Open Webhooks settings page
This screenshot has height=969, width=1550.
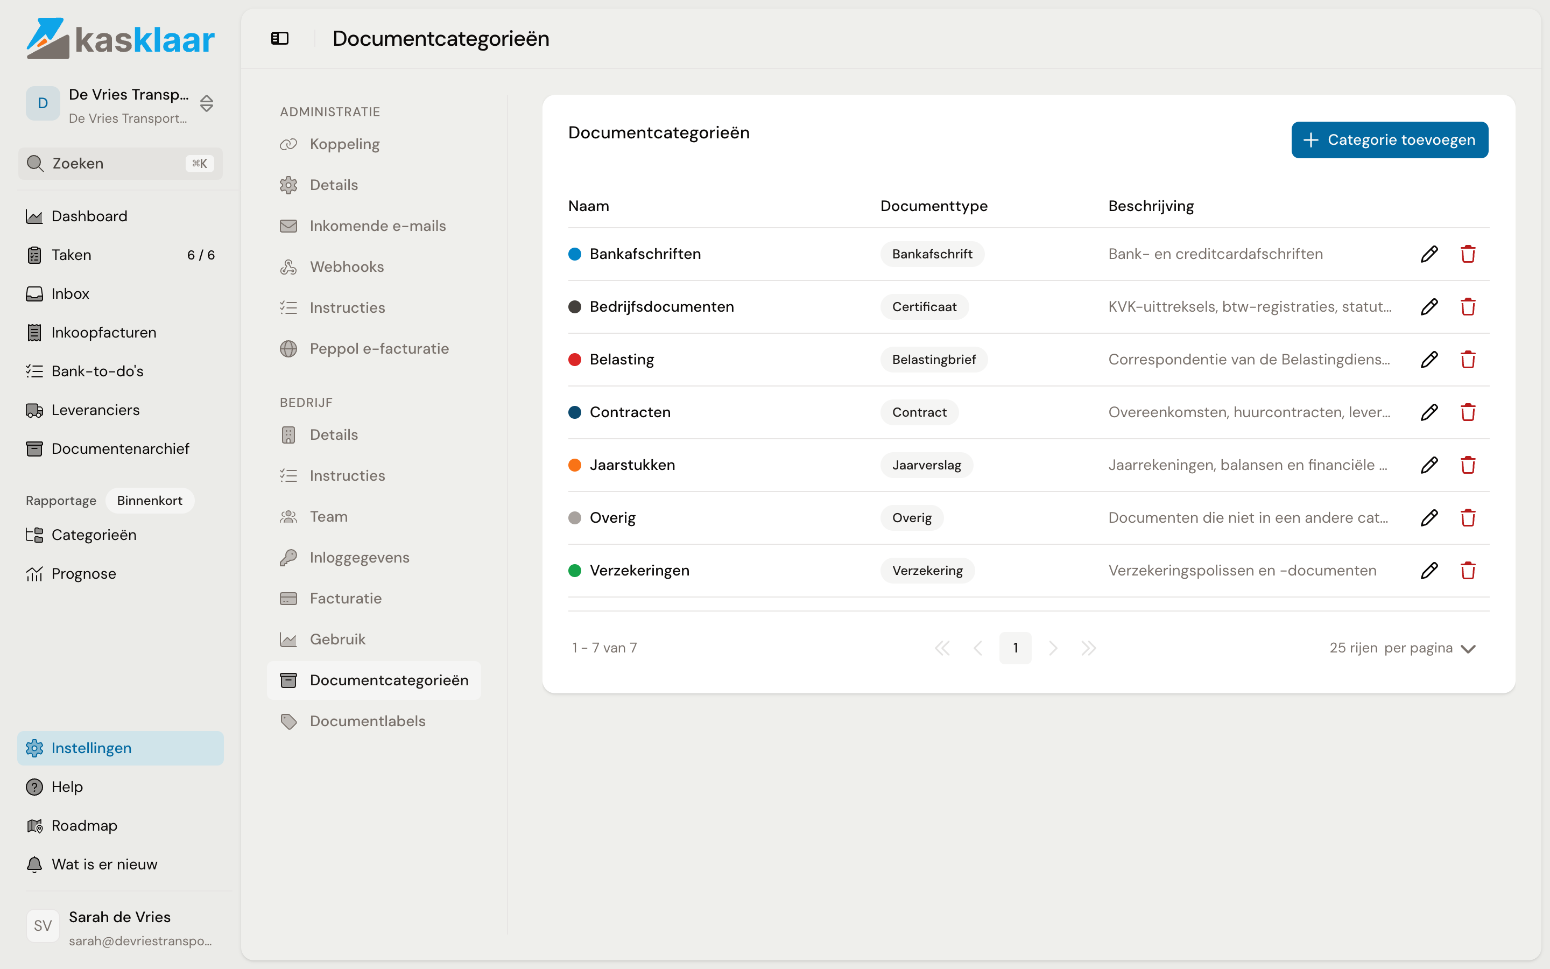click(x=374, y=266)
